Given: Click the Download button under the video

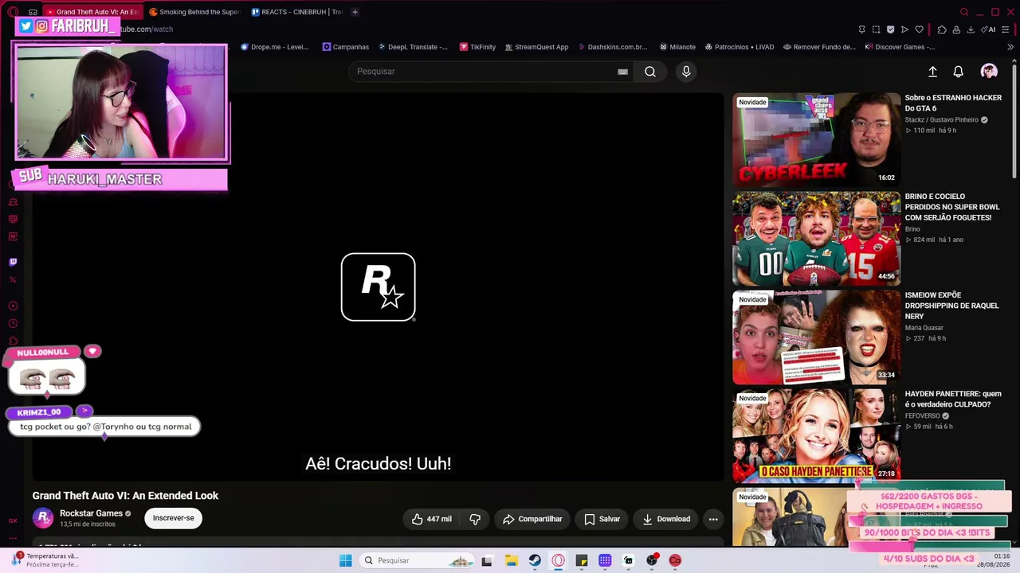Looking at the screenshot, I should click(666, 519).
